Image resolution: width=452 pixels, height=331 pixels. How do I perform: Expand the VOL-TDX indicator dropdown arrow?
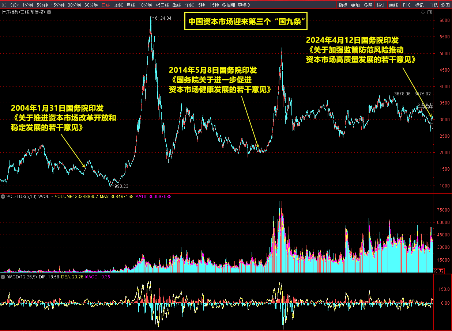click(x=3, y=197)
